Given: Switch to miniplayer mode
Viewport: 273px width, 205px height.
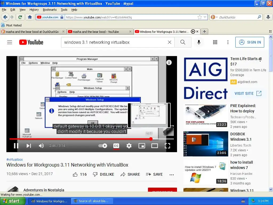Looking at the screenshot, I should (x=142, y=146).
